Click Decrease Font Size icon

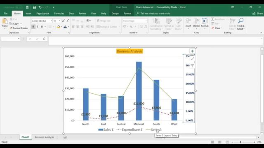[68, 21]
